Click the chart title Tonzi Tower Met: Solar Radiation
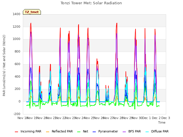Screen dimensions: 183x137 (x=91, y=3)
